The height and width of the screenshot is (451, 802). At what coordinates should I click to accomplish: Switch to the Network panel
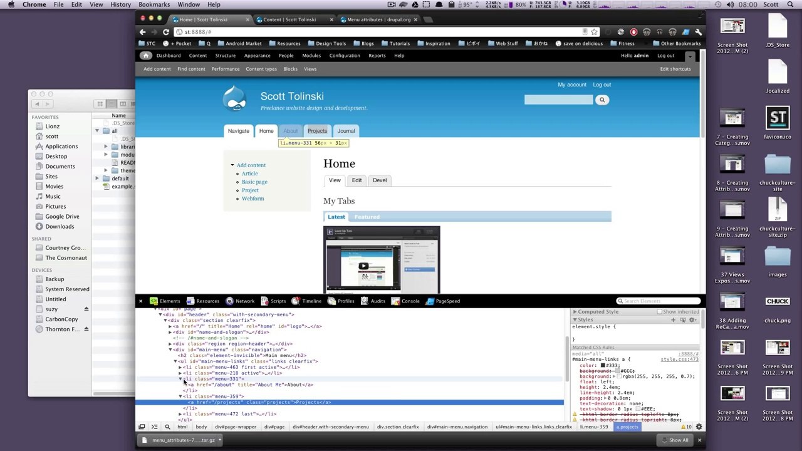click(239, 301)
